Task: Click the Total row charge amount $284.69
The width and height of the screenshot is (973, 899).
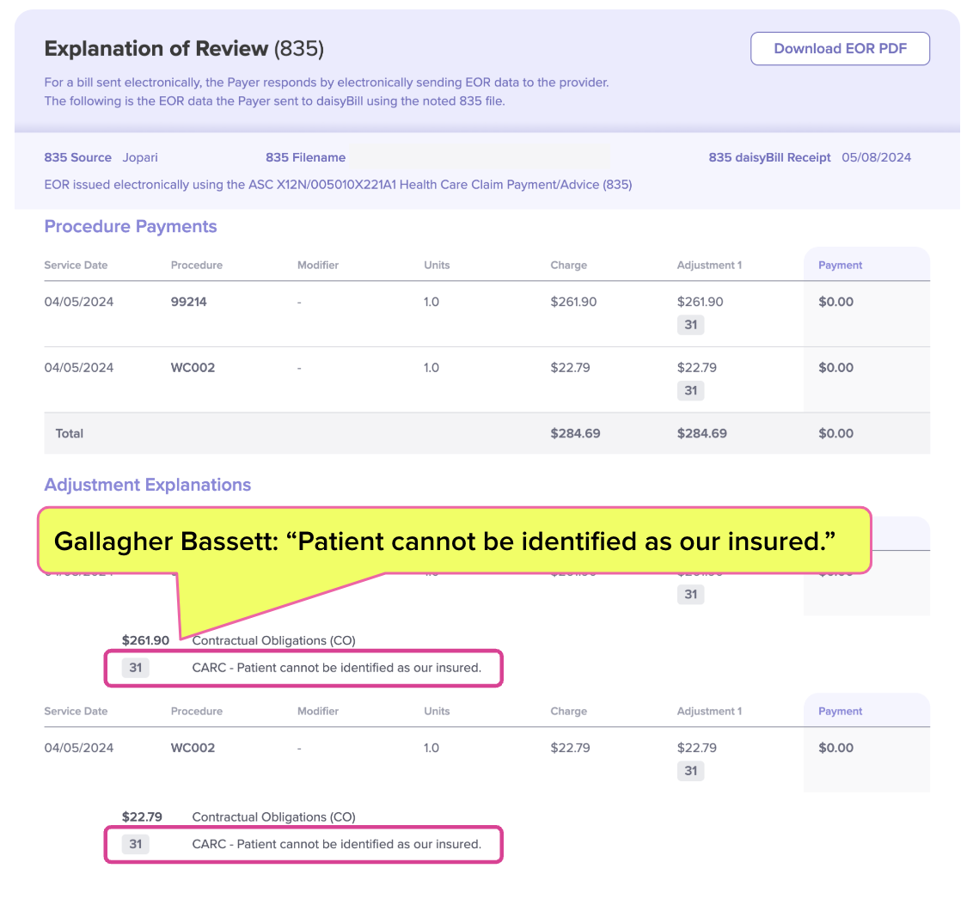Action: point(575,433)
